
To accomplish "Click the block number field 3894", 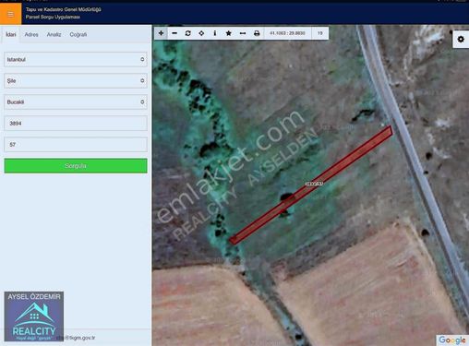I will (76, 124).
